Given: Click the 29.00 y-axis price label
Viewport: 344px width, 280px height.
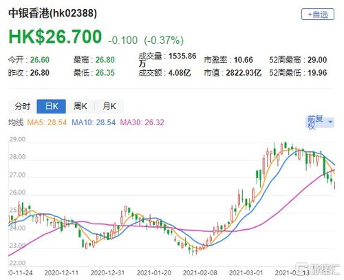Looking at the screenshot, I should [17, 139].
